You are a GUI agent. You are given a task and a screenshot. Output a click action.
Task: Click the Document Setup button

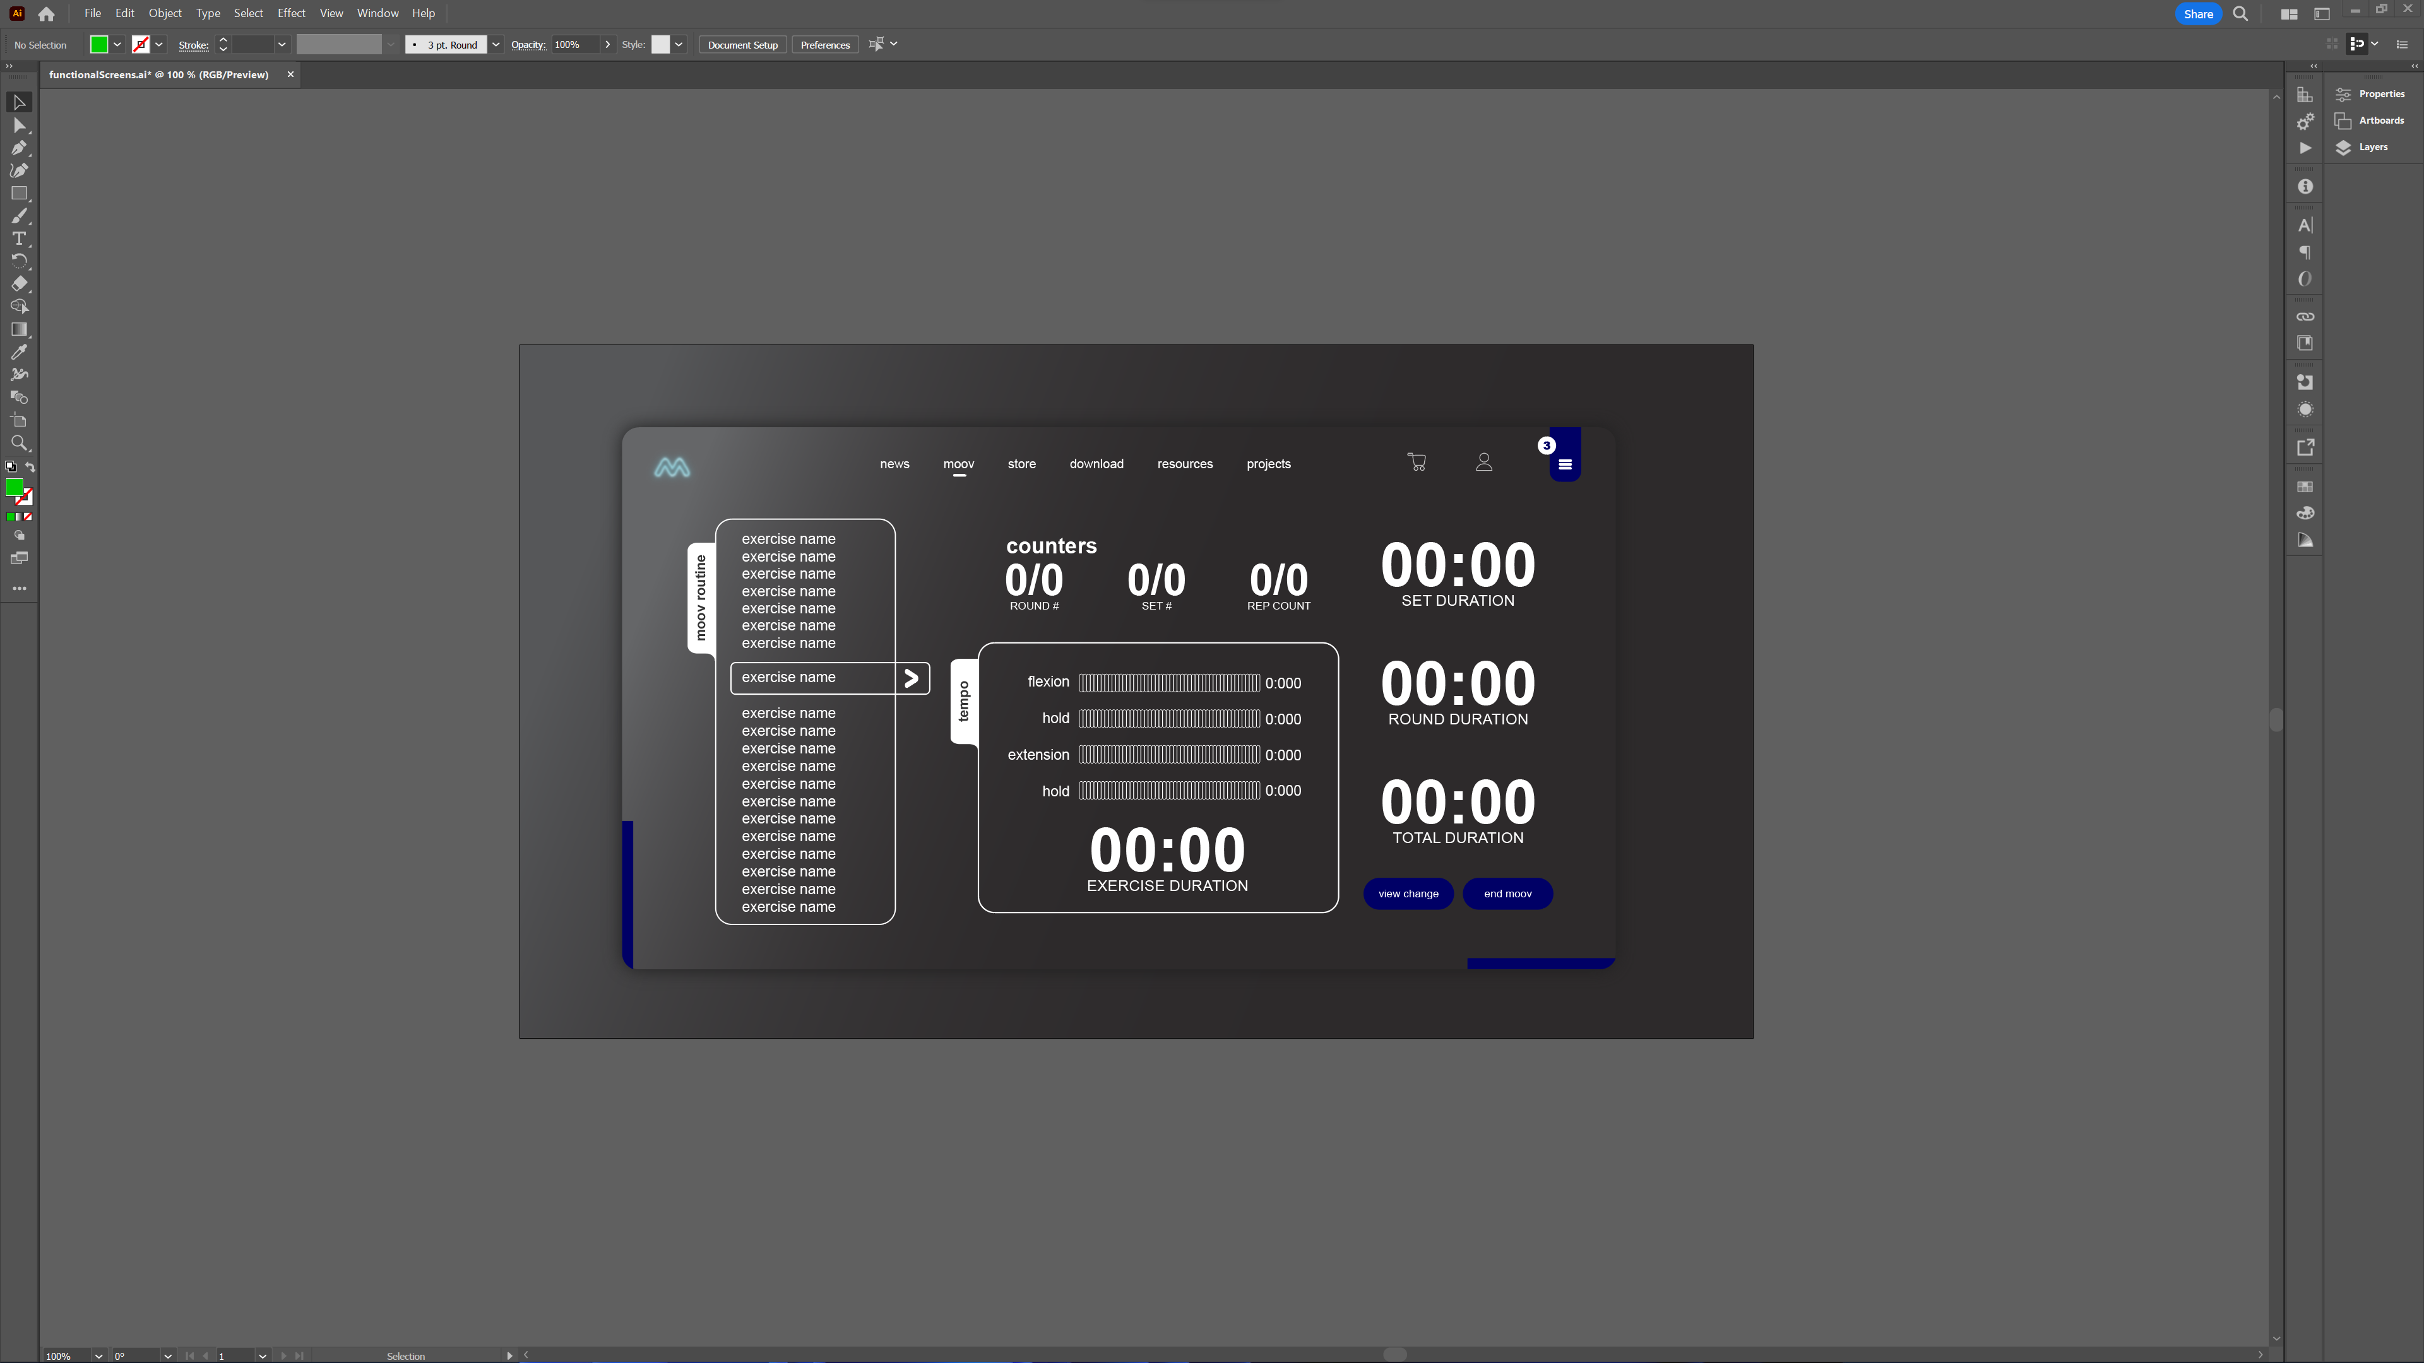[742, 44]
